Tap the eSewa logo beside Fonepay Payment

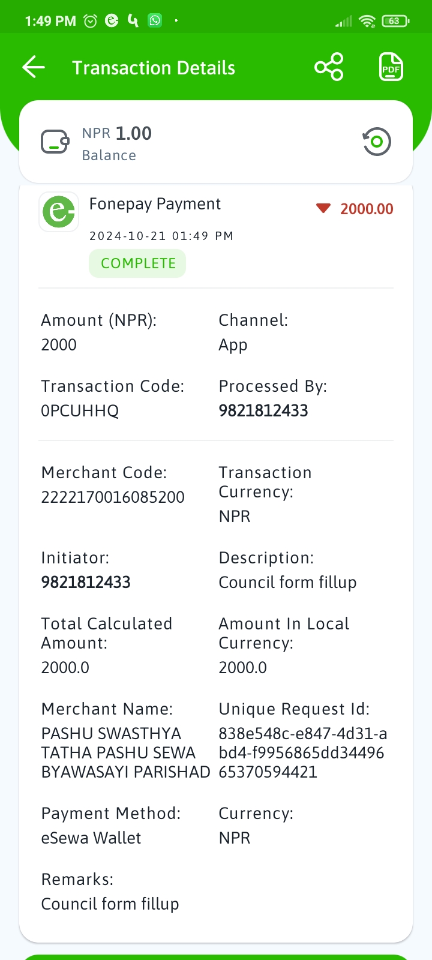[x=59, y=212]
